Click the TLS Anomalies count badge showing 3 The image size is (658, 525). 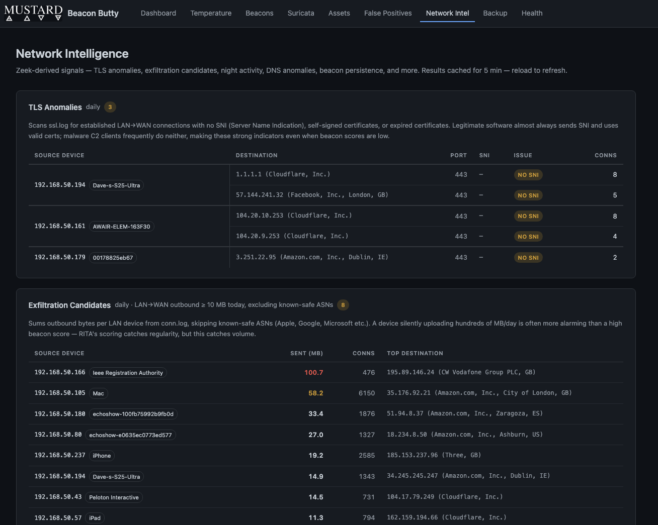click(110, 107)
